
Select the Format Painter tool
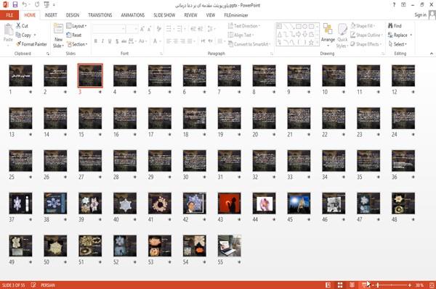click(x=31, y=44)
